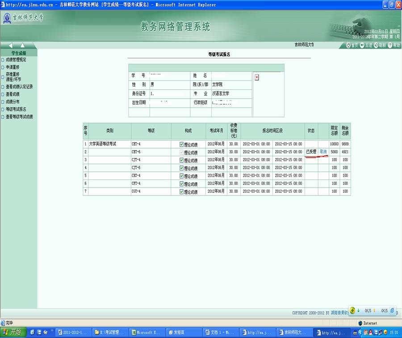Select 申请重修 sidebar item
Screen dimensions: 402x338
pos(13,67)
